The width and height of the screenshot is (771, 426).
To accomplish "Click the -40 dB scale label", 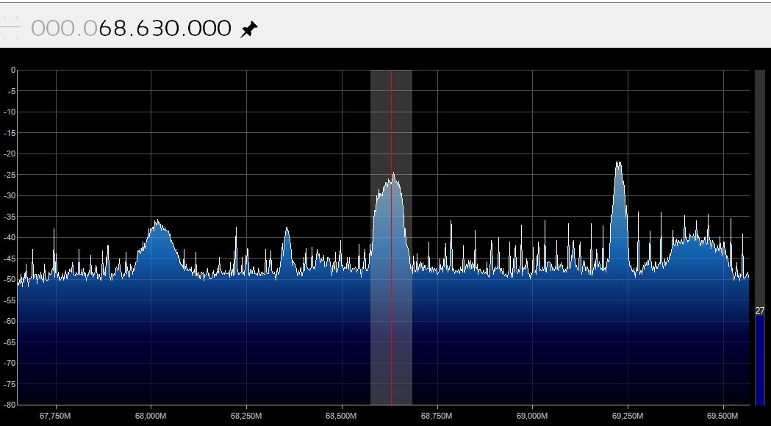I will tap(10, 237).
